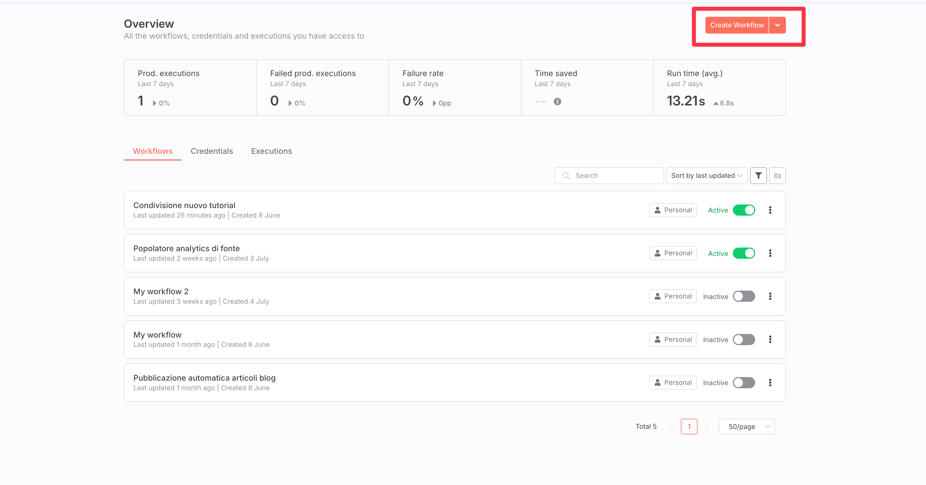Open three-dot menu for My workflow

tap(770, 339)
